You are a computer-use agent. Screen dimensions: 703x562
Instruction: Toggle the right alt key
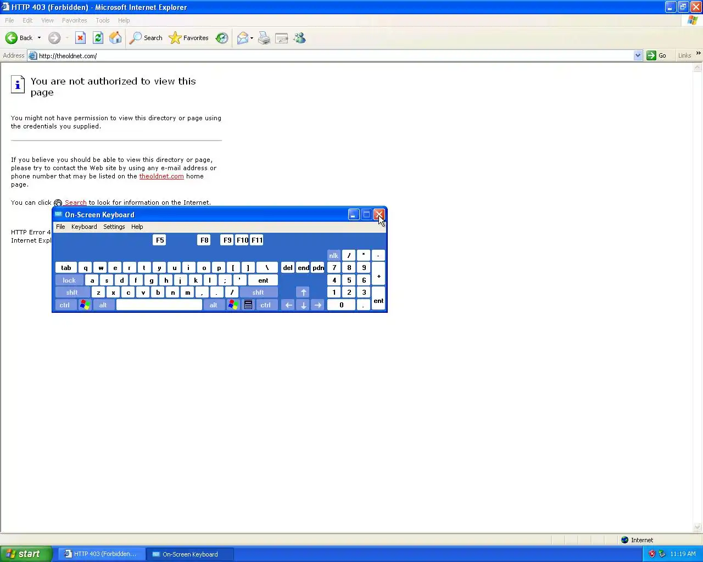point(214,305)
